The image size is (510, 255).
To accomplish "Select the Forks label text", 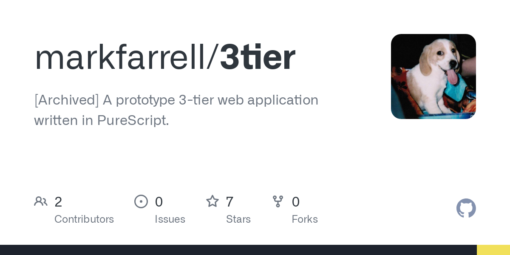I will 305,219.
